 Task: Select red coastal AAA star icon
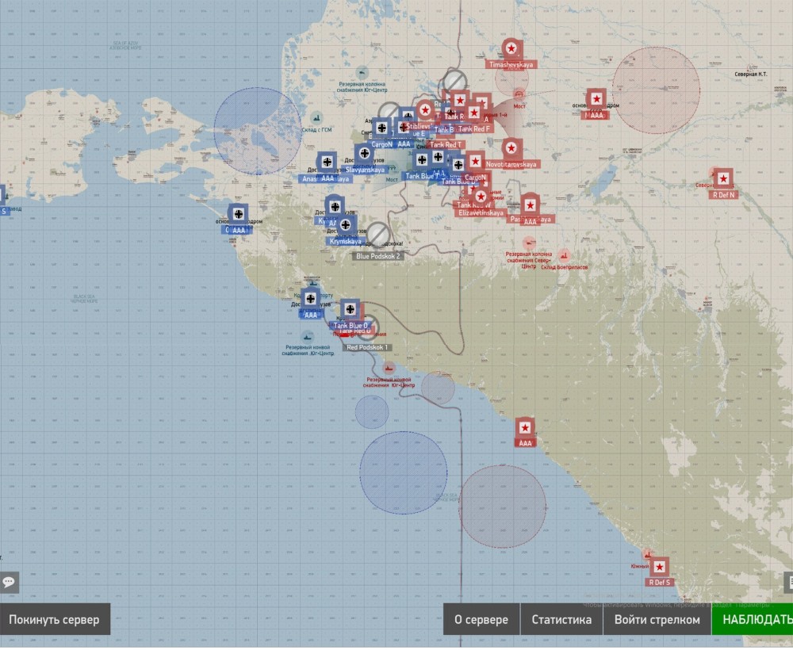pyautogui.click(x=525, y=429)
